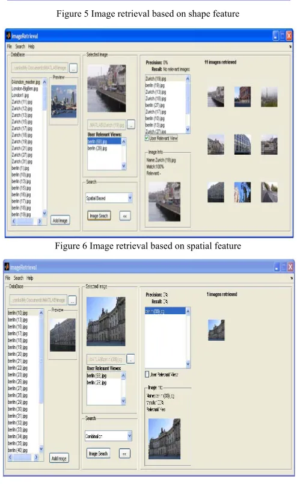297x484 pixels.
Task: Click the << button beside lower Image Search
Action: pos(124,453)
